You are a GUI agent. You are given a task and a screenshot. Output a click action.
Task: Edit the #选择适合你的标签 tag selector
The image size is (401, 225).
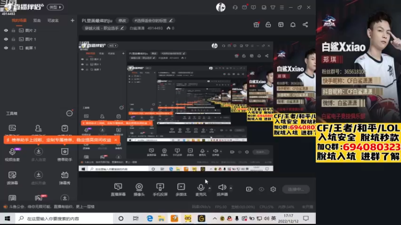pyautogui.click(x=153, y=20)
